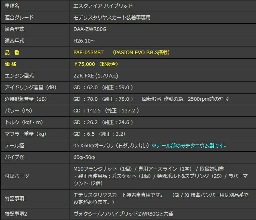256x220 pixels.
Task: Click the モデリスタリヤスカート装着車専用 grade value
Action: tap(112, 18)
